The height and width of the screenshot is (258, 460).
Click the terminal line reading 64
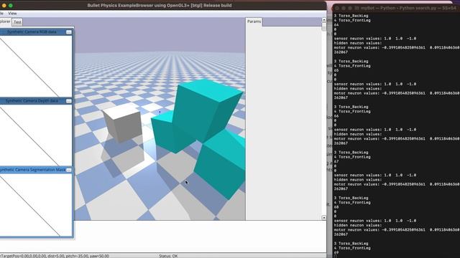[336, 25]
